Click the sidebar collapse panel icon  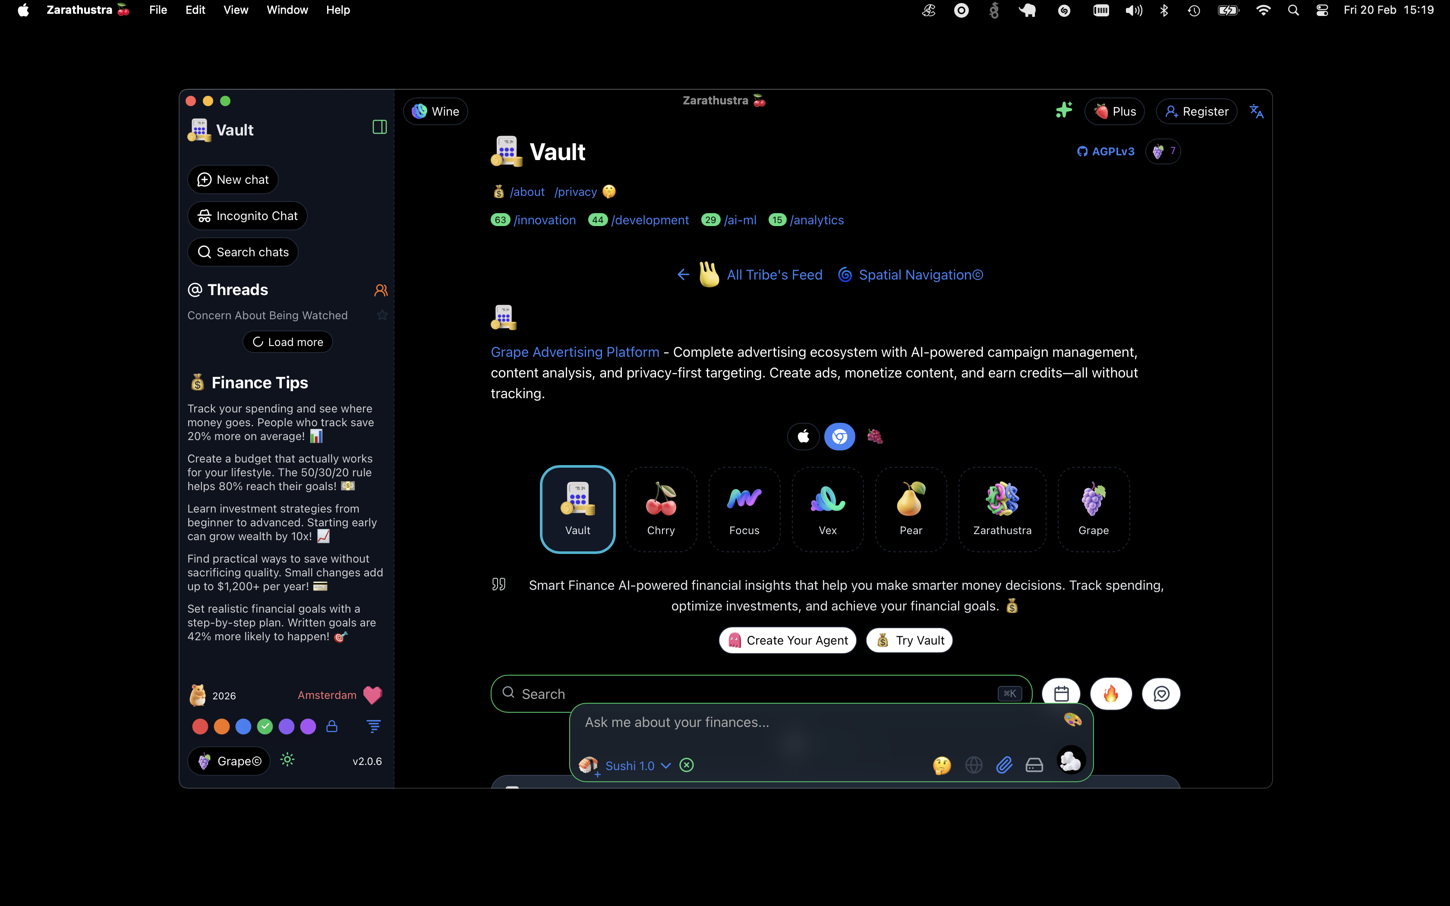coord(379,127)
